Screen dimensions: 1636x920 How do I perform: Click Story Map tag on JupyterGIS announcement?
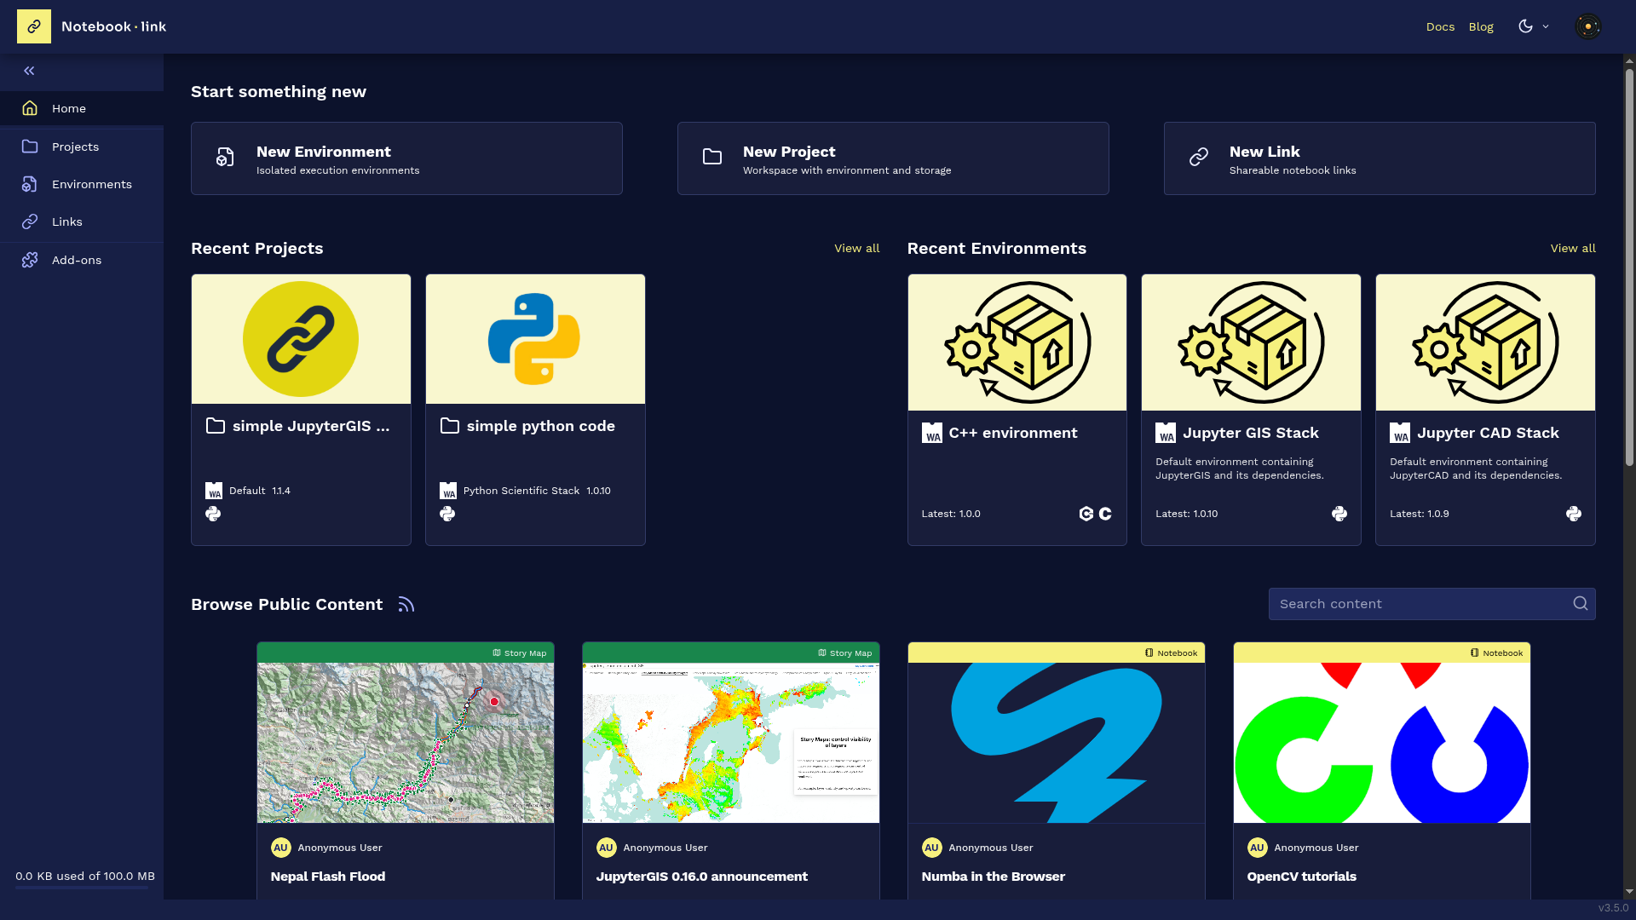(x=845, y=653)
